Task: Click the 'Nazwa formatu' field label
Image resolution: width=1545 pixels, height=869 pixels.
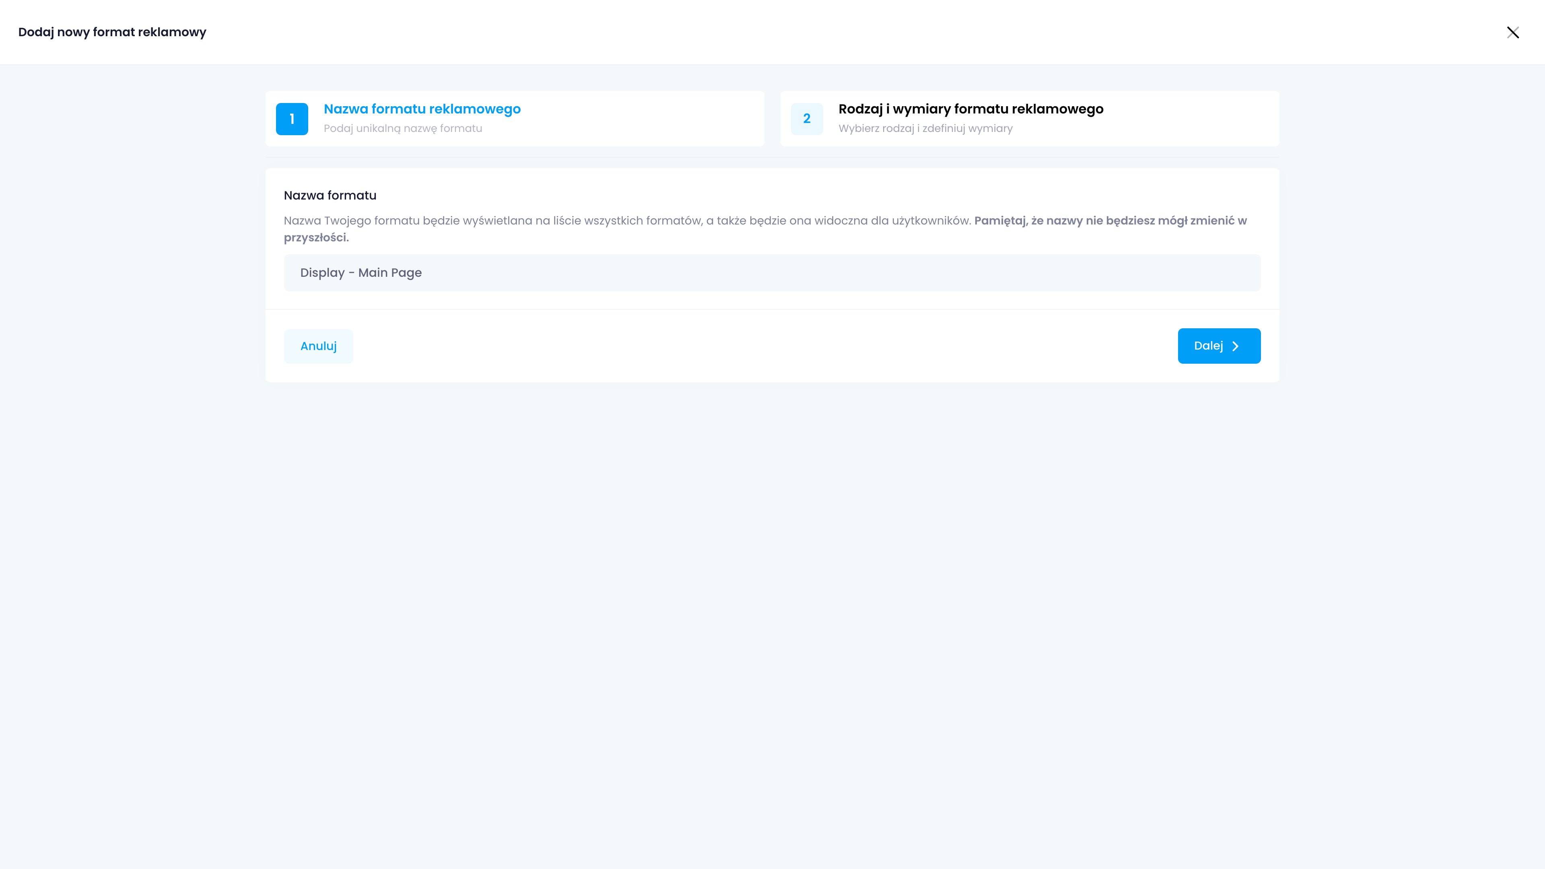Action: tap(330, 196)
